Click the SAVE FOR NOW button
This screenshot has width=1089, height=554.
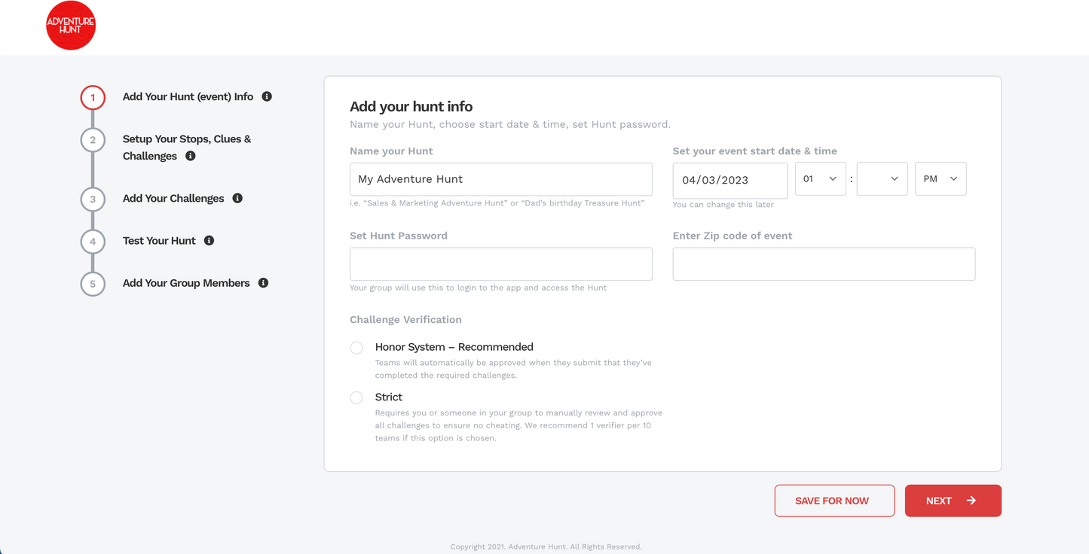pos(834,500)
